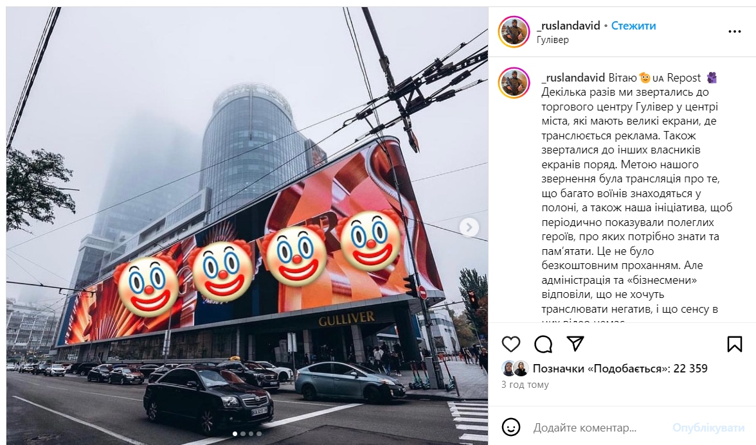Click the 3 год тому timestamp

click(x=525, y=384)
